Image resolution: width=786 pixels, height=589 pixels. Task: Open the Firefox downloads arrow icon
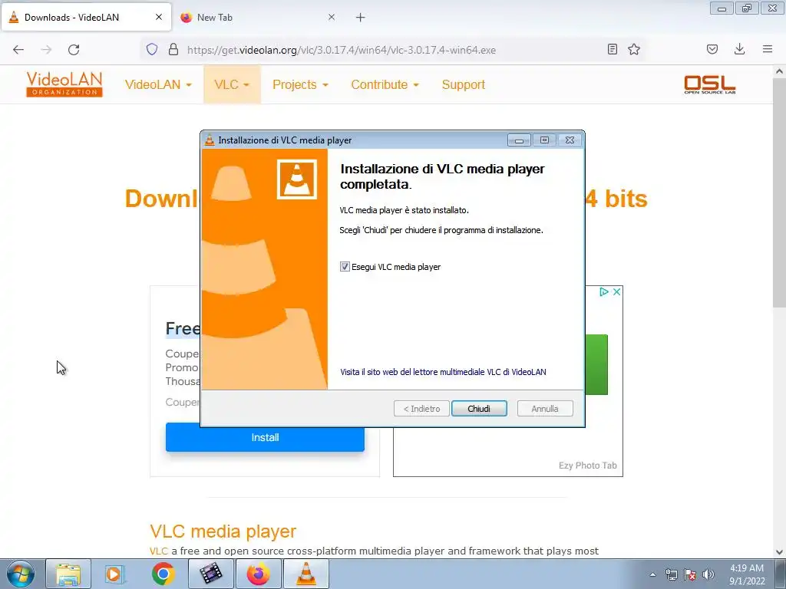pos(739,49)
